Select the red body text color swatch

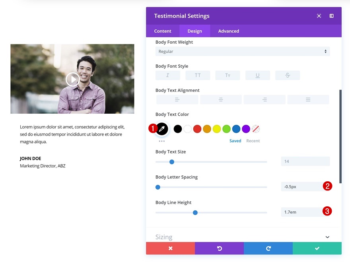(x=197, y=128)
